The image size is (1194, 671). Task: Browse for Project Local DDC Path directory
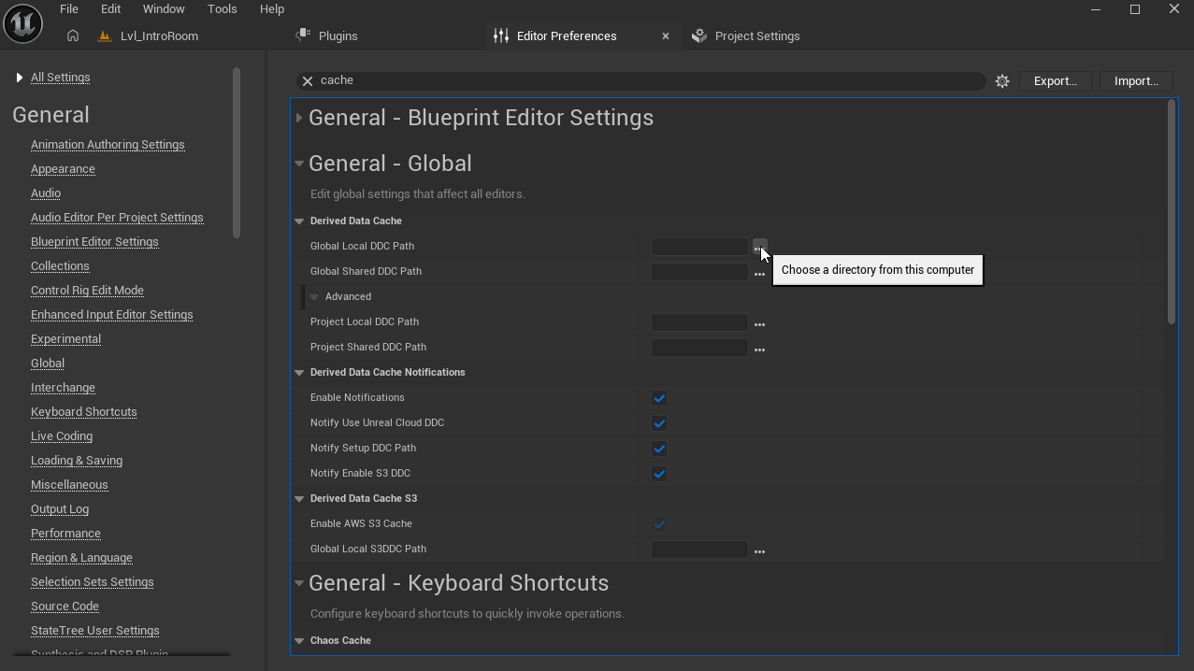point(759,324)
